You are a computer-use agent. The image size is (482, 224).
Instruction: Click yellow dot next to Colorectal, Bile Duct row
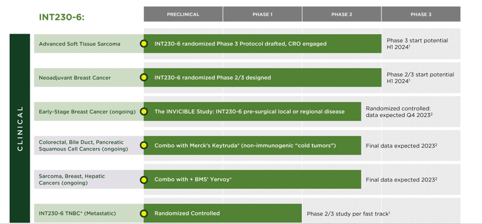(x=144, y=146)
